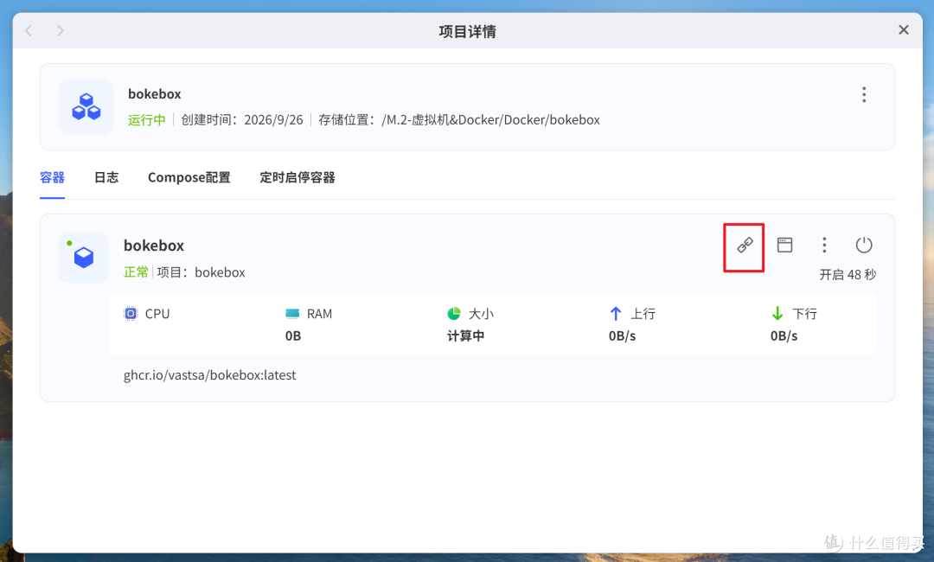The height and width of the screenshot is (562, 934).
Task: Click the 下行 download arrow icon
Action: [777, 313]
